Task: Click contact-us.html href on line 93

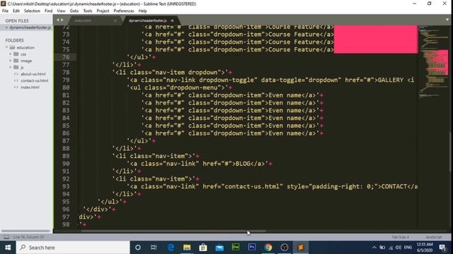Action: click(252, 186)
